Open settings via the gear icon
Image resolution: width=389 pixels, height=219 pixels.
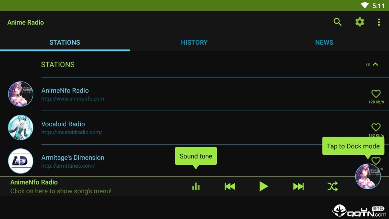click(x=360, y=22)
